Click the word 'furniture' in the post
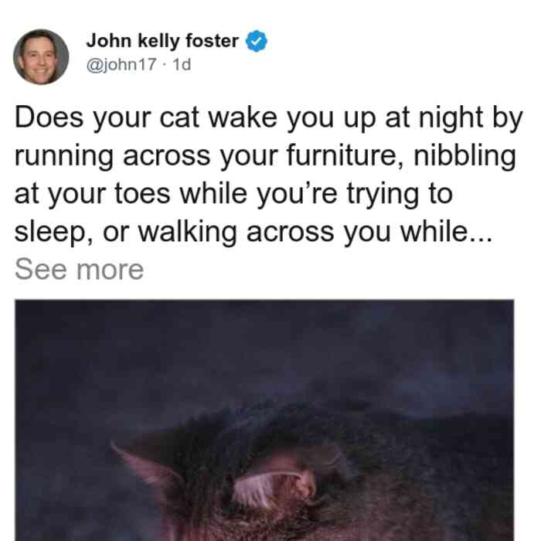The width and height of the screenshot is (541, 541). pyautogui.click(x=342, y=155)
